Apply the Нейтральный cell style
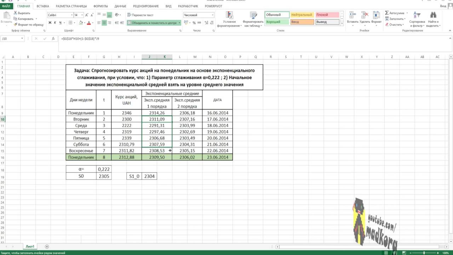Viewport: 453px width, 255px height. point(302,15)
